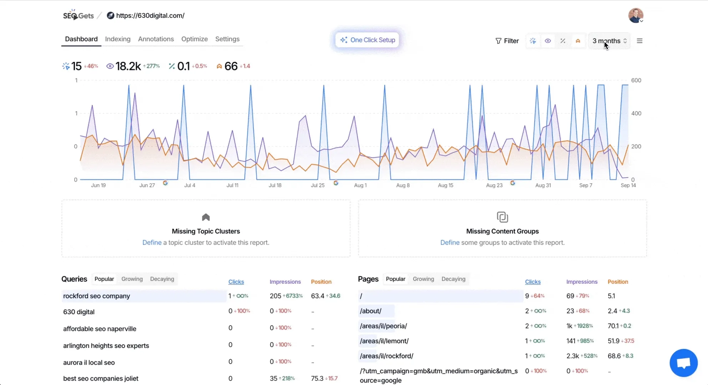Open the hamburger menu at top right
Viewport: 708px width, 385px height.
pyautogui.click(x=640, y=41)
